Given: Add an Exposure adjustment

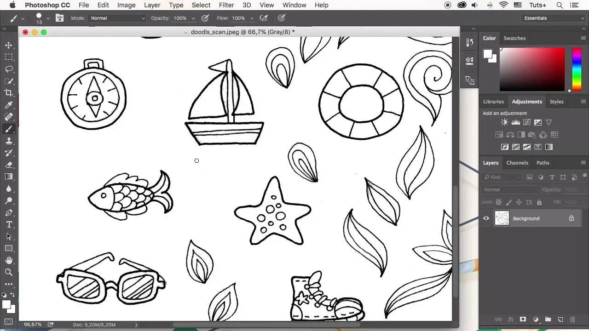Looking at the screenshot, I should [x=538, y=122].
